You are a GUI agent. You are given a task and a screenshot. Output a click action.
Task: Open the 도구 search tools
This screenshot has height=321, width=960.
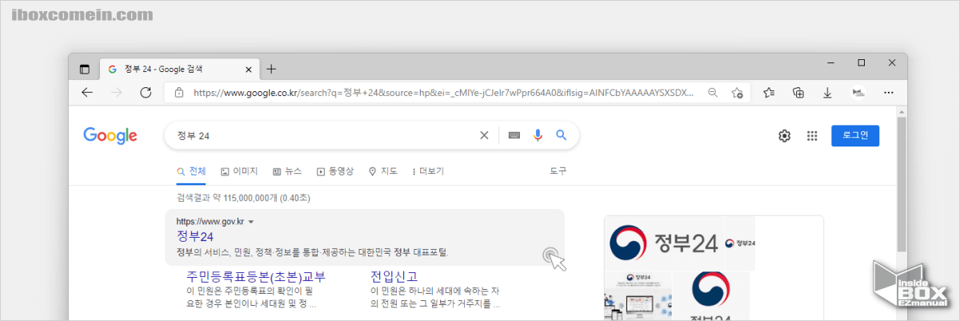558,171
